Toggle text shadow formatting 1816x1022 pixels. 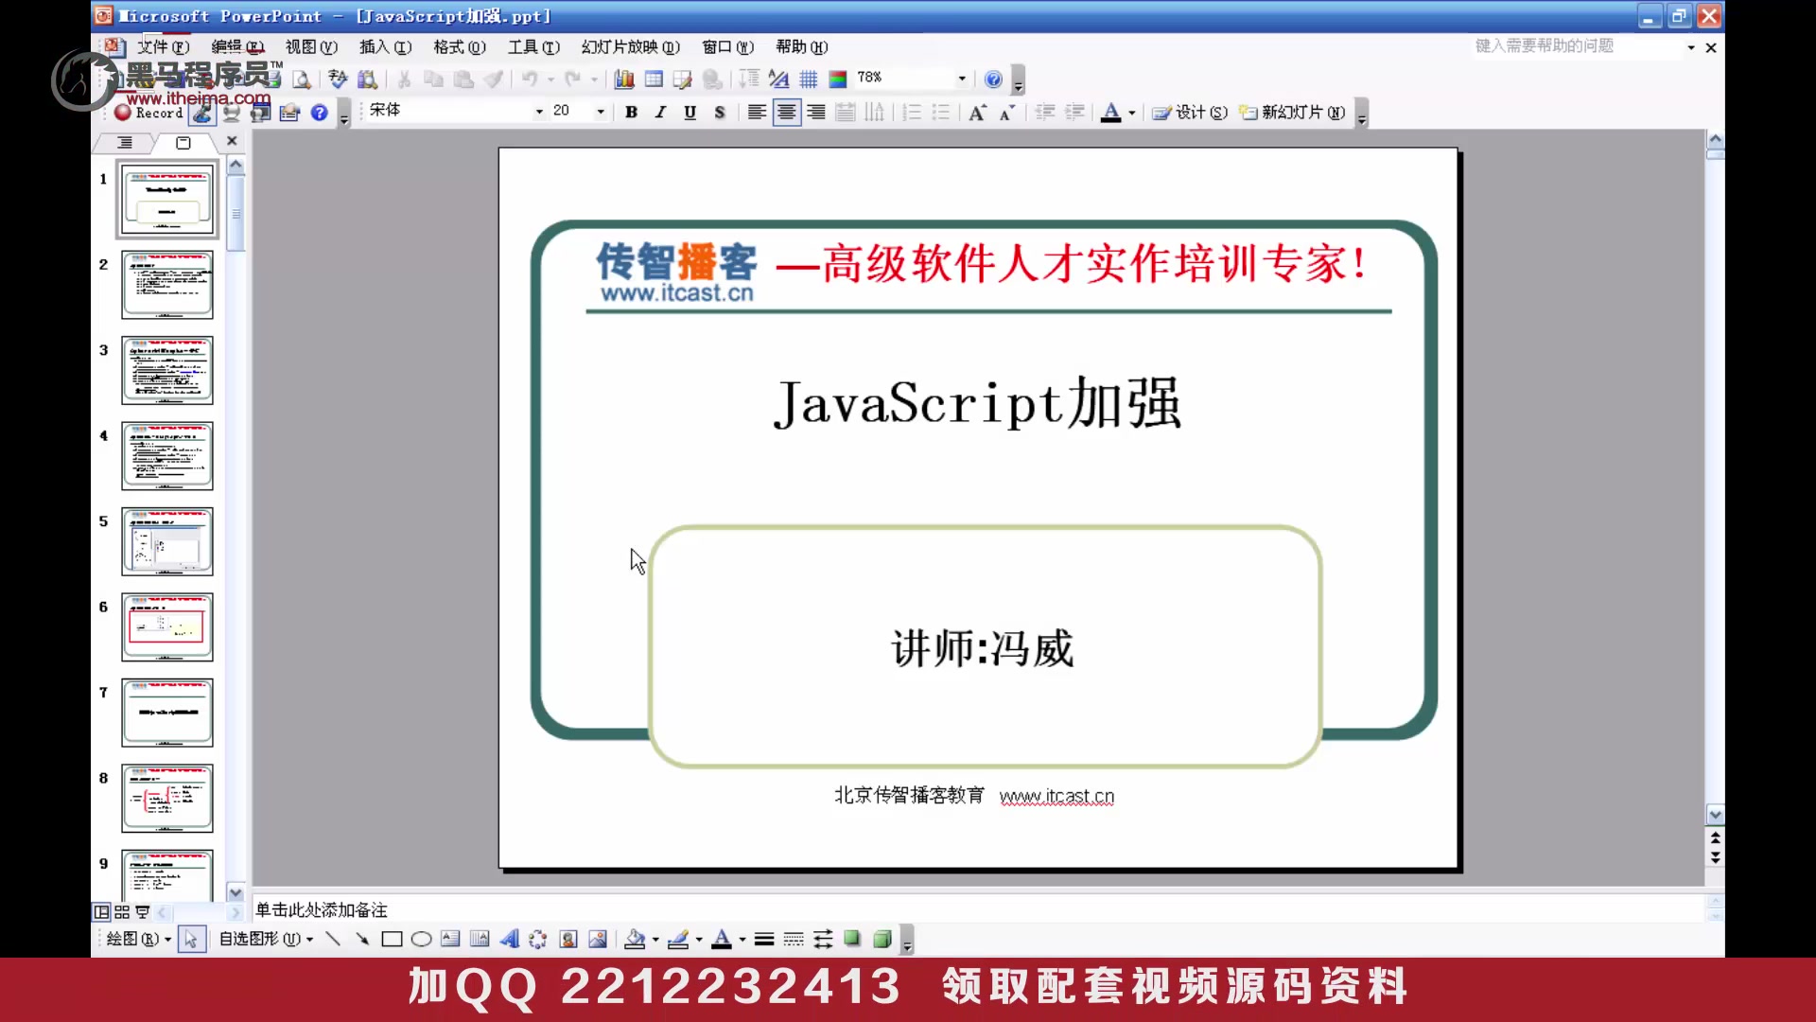click(720, 113)
